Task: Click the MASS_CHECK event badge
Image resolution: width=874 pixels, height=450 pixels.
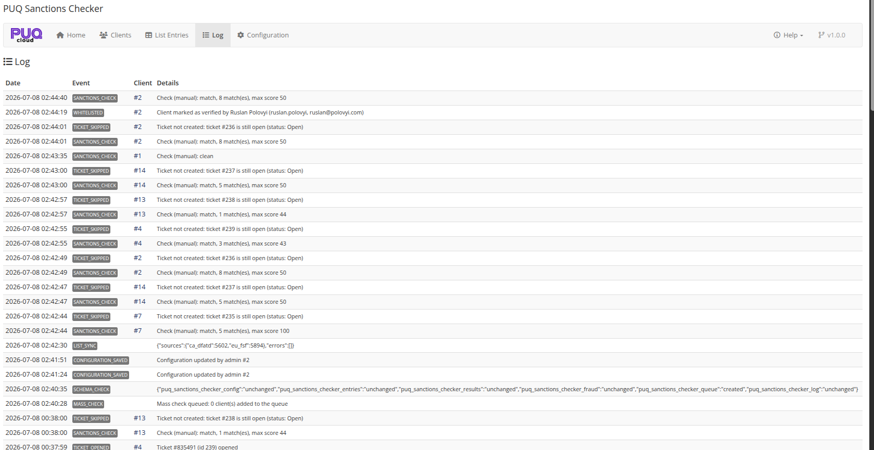Action: point(88,404)
